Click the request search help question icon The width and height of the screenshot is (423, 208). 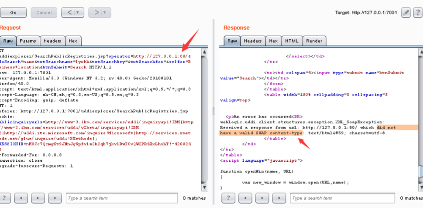(5, 198)
